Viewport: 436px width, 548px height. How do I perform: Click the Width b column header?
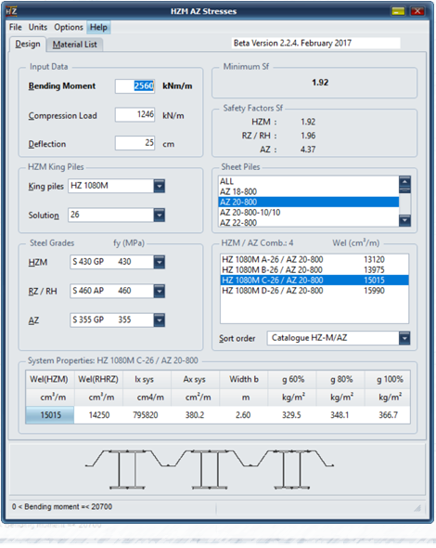pos(243,380)
